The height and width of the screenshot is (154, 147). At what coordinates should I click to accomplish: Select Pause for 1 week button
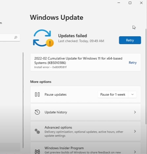tap(113, 94)
